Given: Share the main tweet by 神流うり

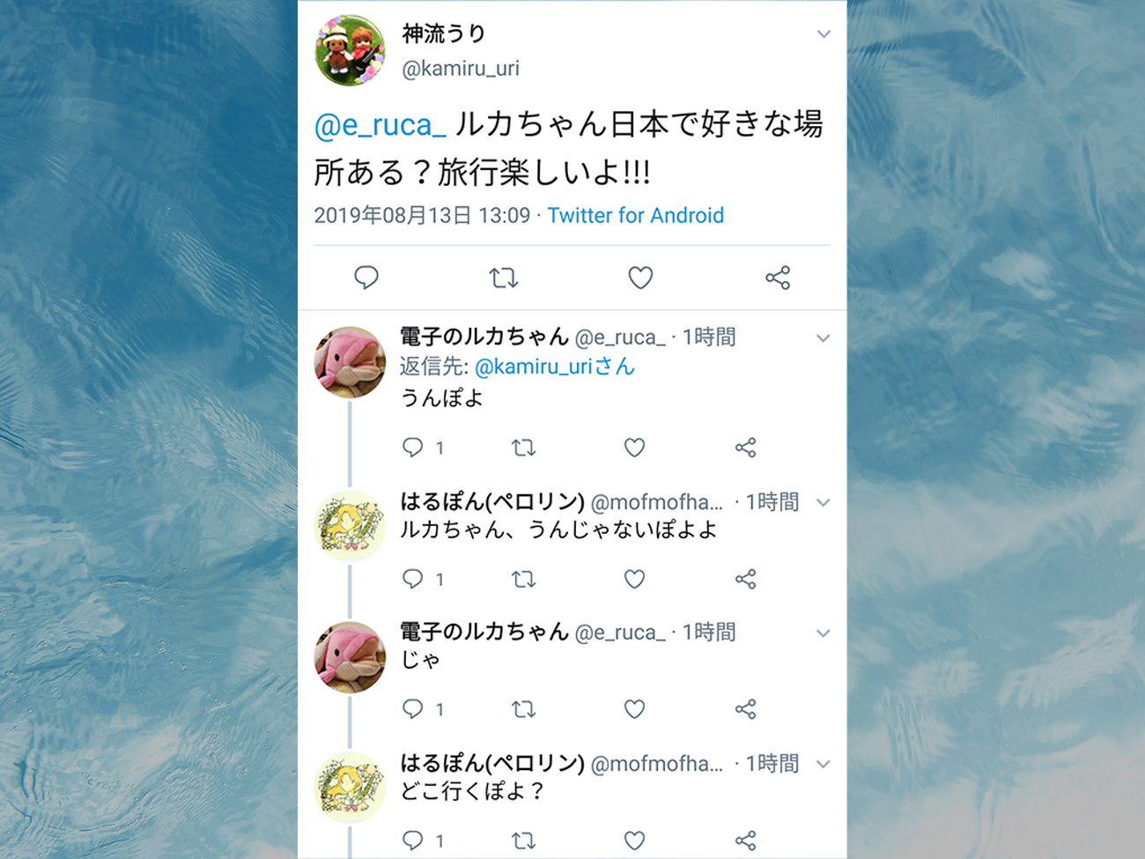Looking at the screenshot, I should point(778,278).
